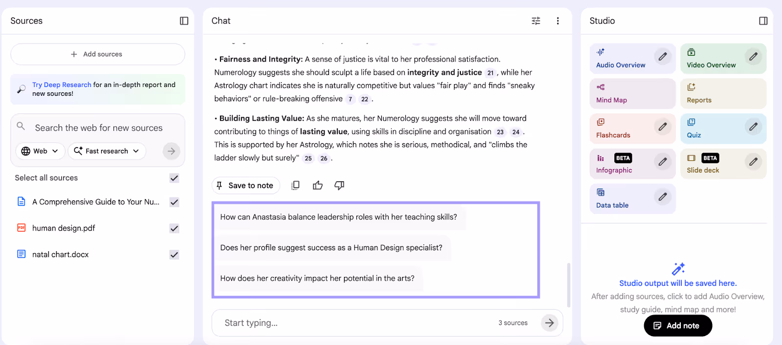Uncheck A Comprehensive Guide source
782x345 pixels.
(174, 202)
